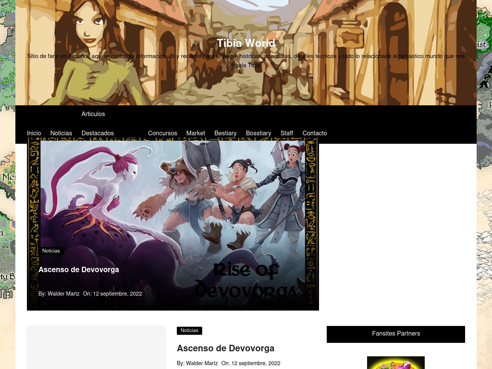Screen dimensions: 492x369
Task: Open the Destacados menu item
Action: click(98, 133)
